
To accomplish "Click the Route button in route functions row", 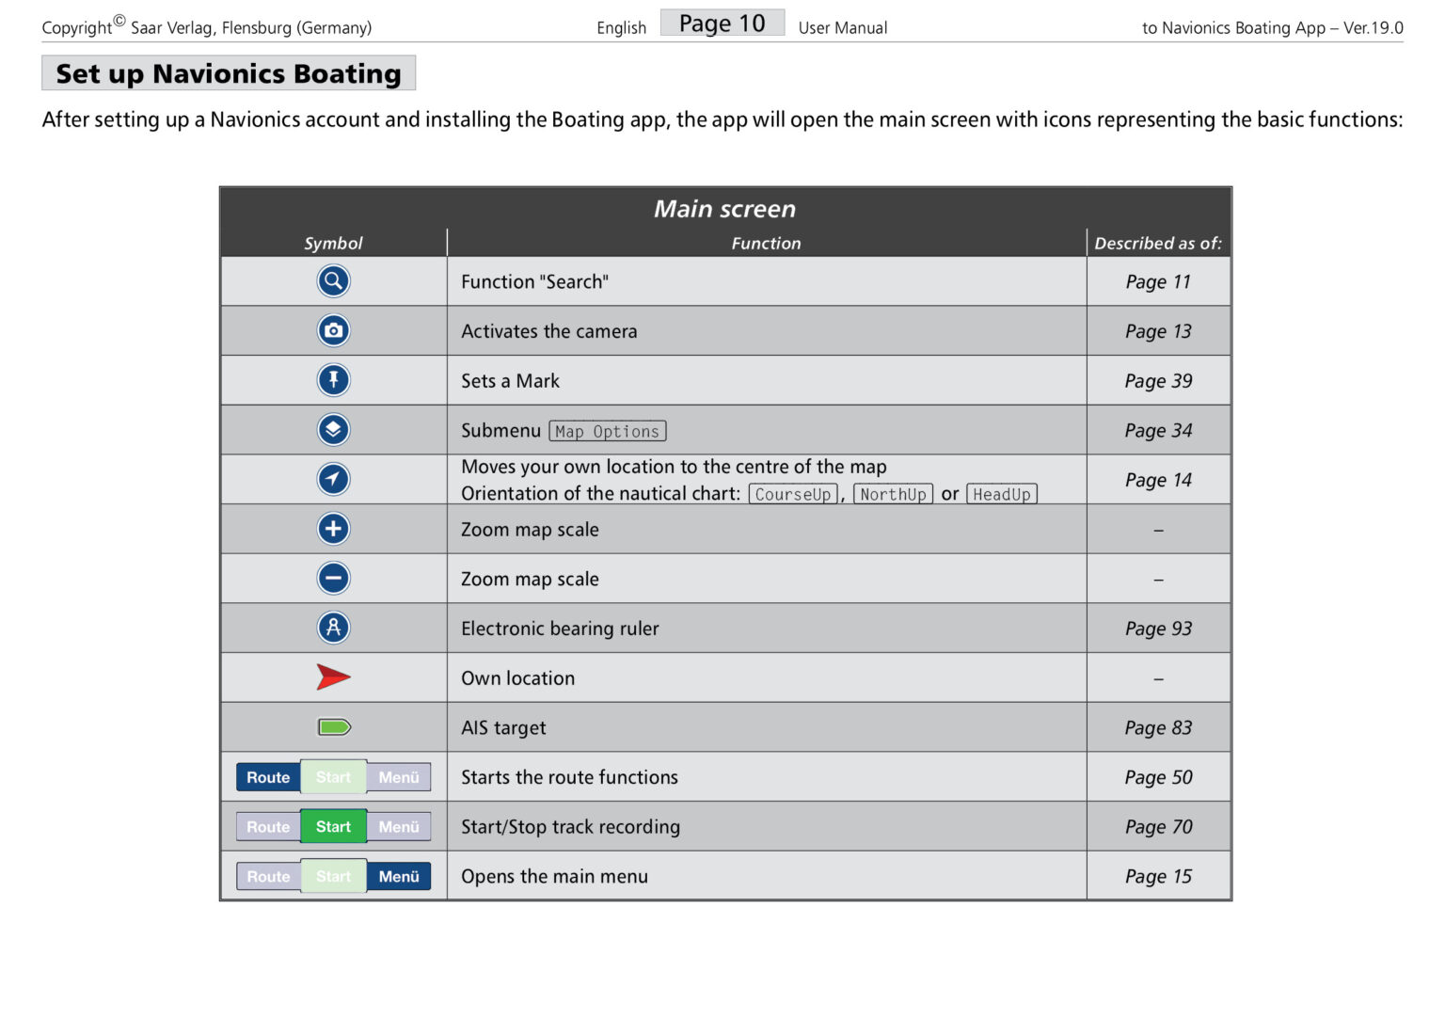I will 267,776.
